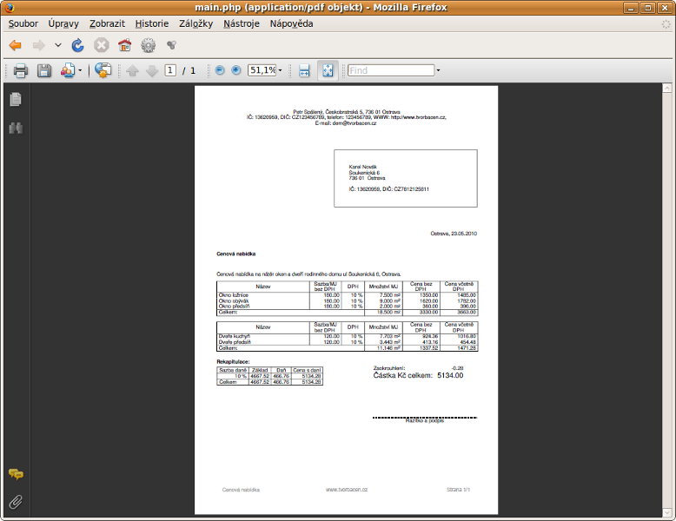This screenshot has width=676, height=521.
Task: Click the gear icon in navigation toolbar
Action: 149,45
